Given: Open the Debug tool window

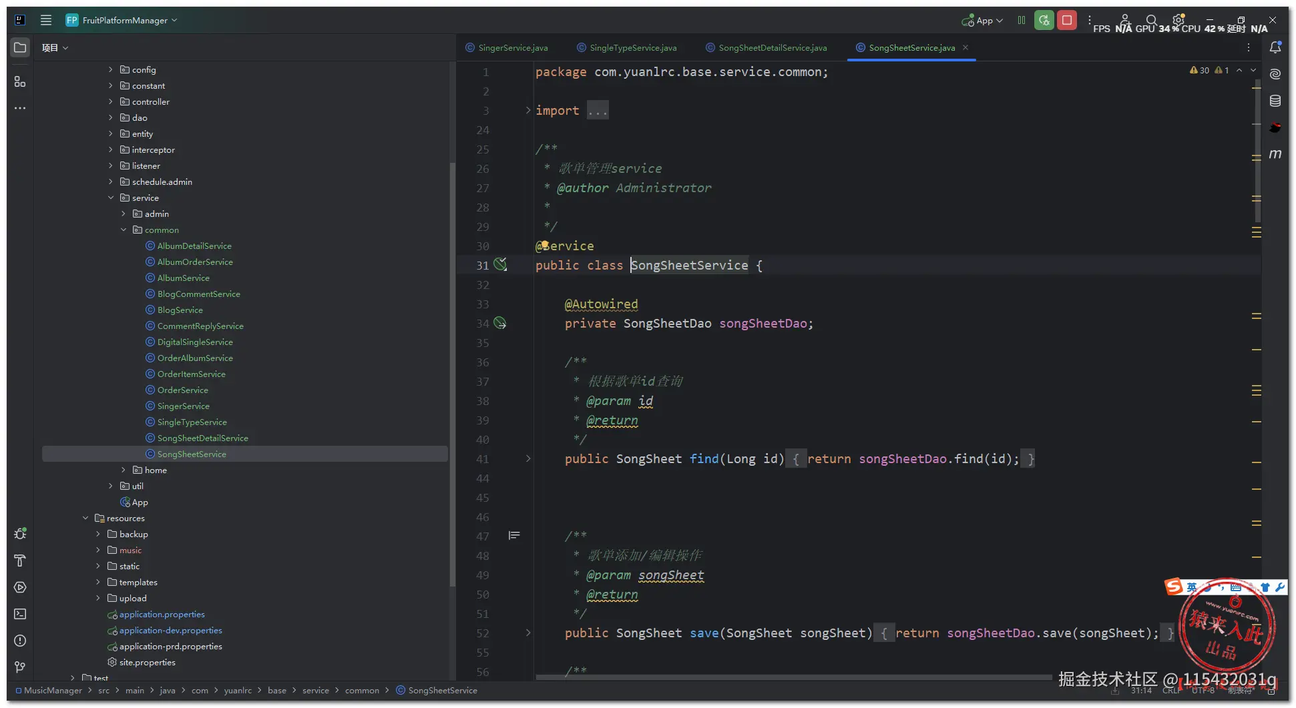Looking at the screenshot, I should click(20, 534).
